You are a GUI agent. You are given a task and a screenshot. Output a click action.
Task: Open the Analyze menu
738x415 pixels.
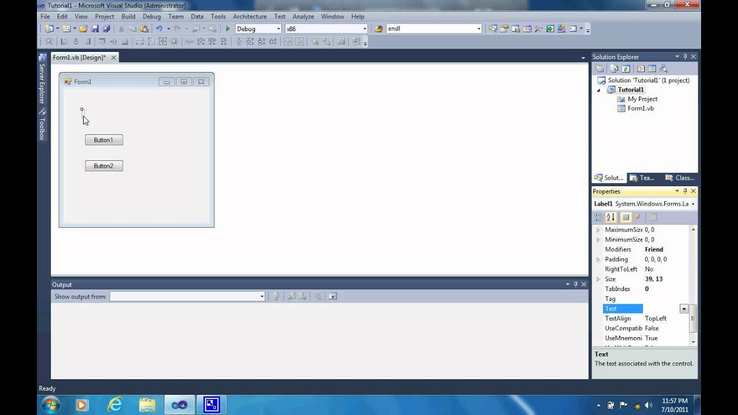pyautogui.click(x=303, y=17)
